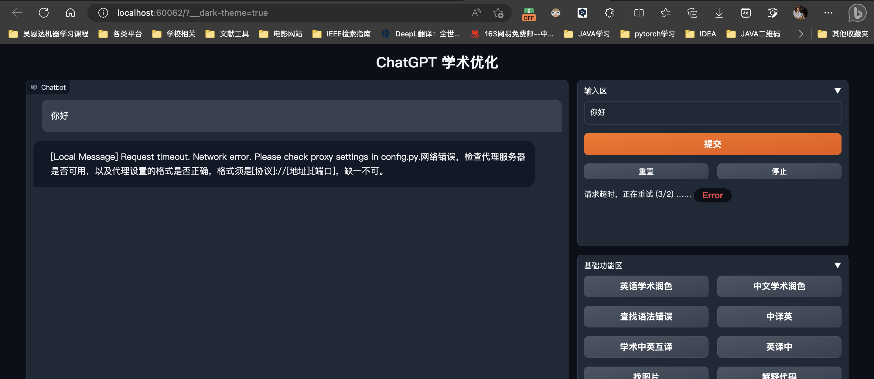This screenshot has width=874, height=379.
Task: Open the Favorites list icon
Action: click(x=666, y=12)
